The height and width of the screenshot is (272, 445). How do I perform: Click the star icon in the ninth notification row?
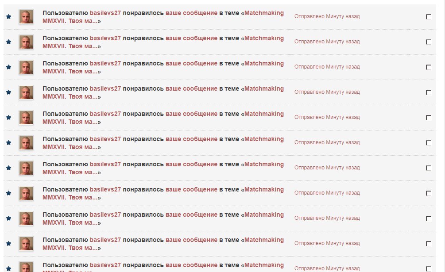click(8, 218)
